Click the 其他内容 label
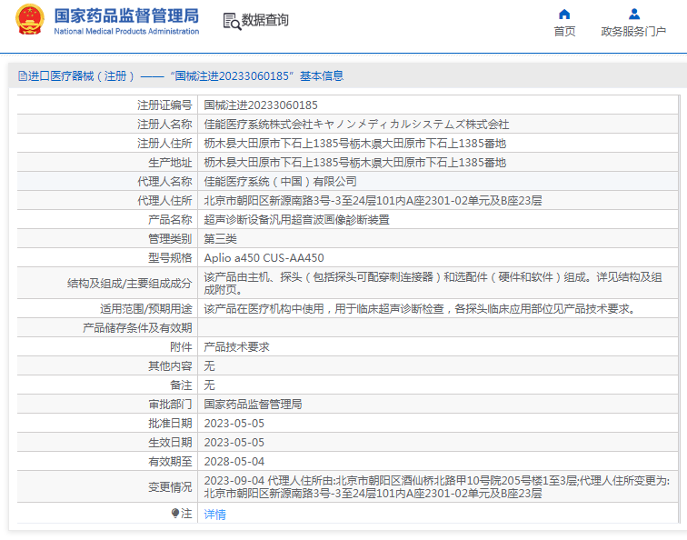687x540 pixels. [170, 366]
